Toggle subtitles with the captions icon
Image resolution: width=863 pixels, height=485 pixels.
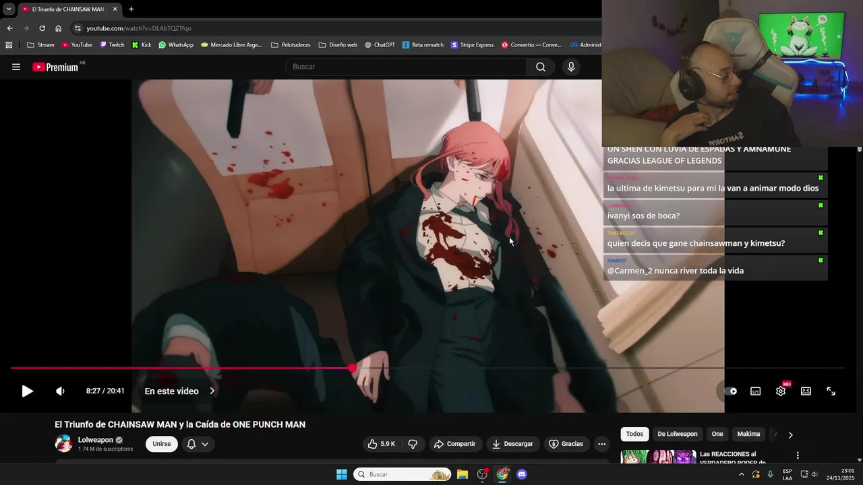click(756, 391)
